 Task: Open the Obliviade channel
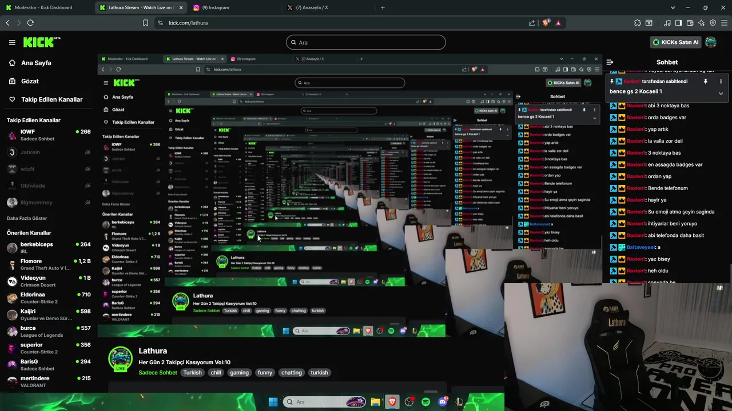coord(49,186)
